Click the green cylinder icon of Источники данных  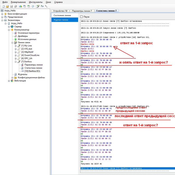tap(16, 39)
